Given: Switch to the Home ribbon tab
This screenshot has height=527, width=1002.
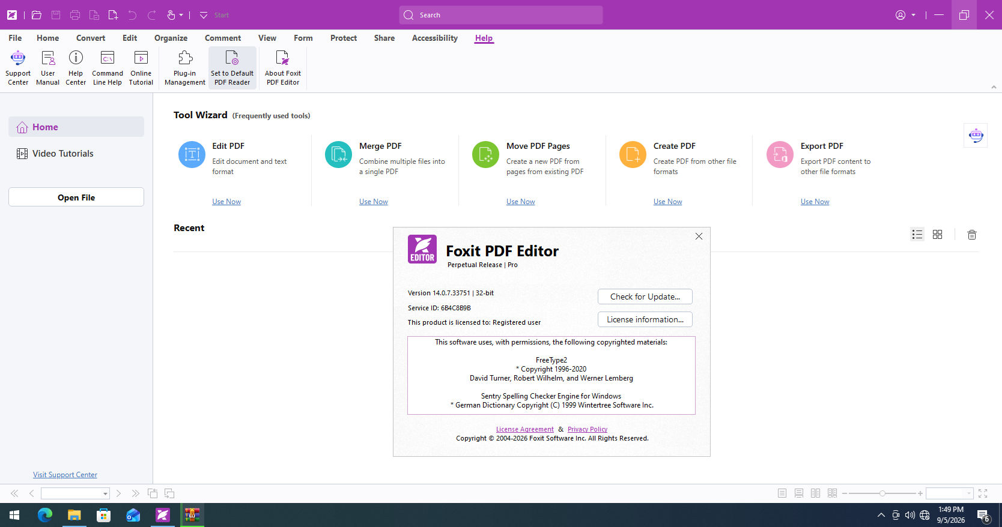Looking at the screenshot, I should pos(47,38).
